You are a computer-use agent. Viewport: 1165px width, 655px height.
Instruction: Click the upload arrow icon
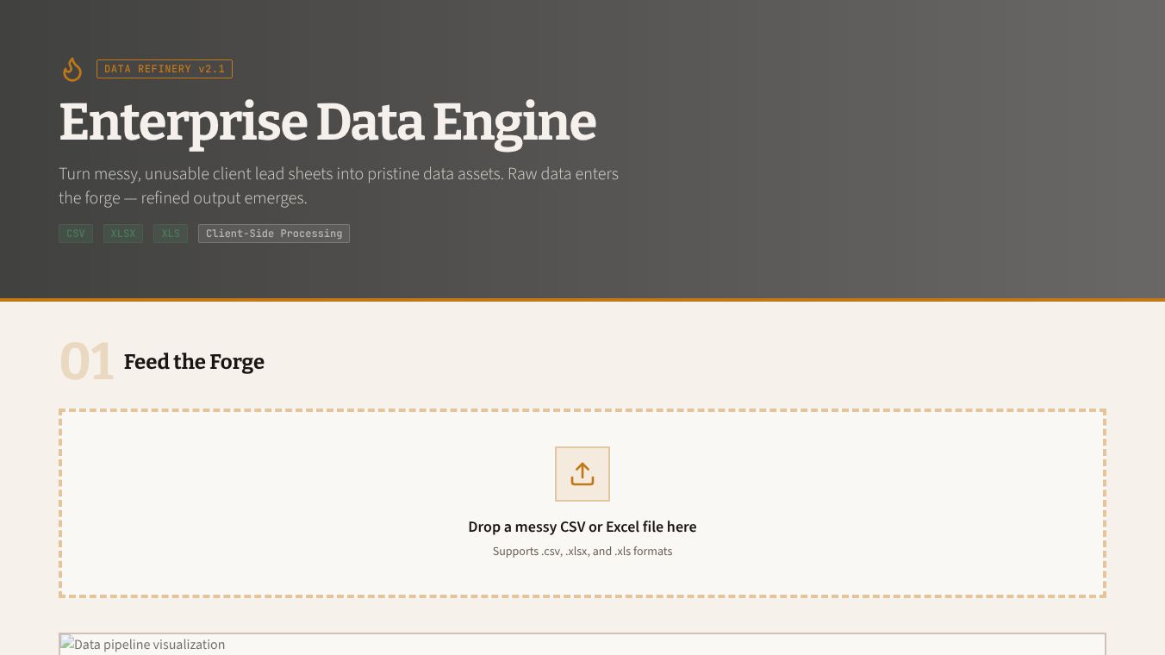click(x=582, y=474)
